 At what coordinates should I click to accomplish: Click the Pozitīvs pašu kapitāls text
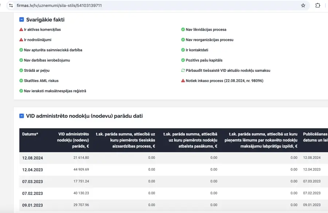click(204, 60)
